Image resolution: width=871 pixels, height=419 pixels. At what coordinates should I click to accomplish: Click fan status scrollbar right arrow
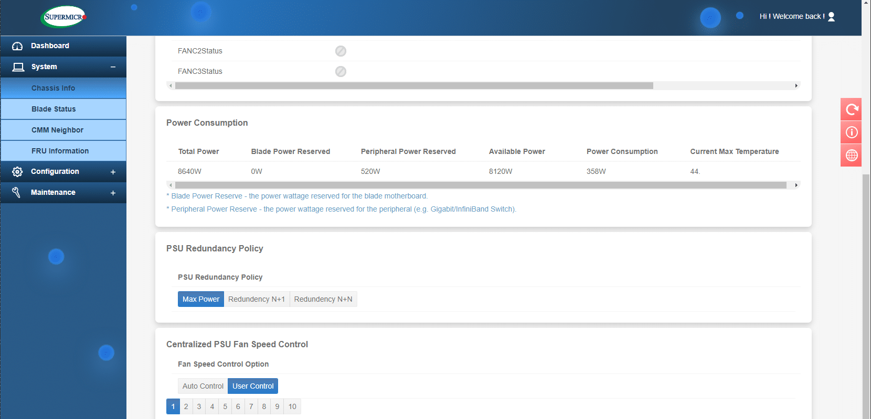[x=796, y=85]
